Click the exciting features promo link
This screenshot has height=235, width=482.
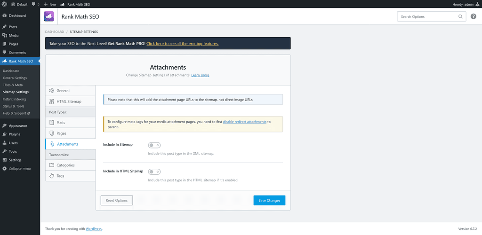click(x=183, y=44)
